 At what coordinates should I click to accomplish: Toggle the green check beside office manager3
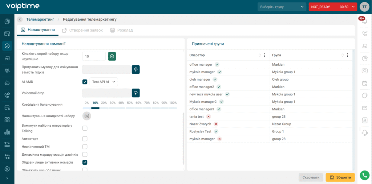point(219,109)
